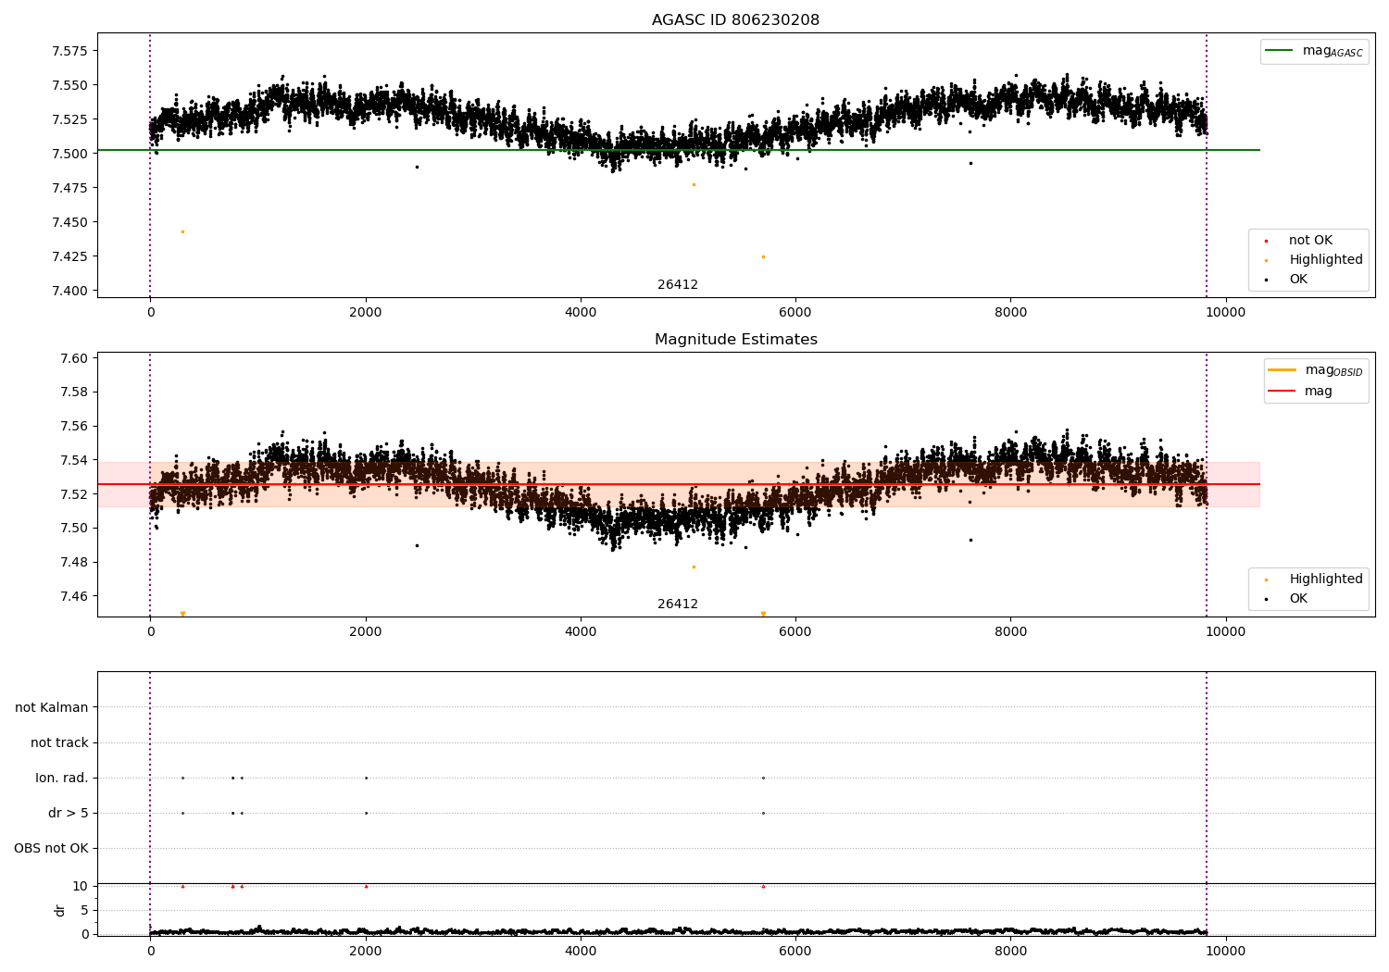Click the 'not track' row label
This screenshot has width=1389, height=972.
pyautogui.click(x=59, y=742)
